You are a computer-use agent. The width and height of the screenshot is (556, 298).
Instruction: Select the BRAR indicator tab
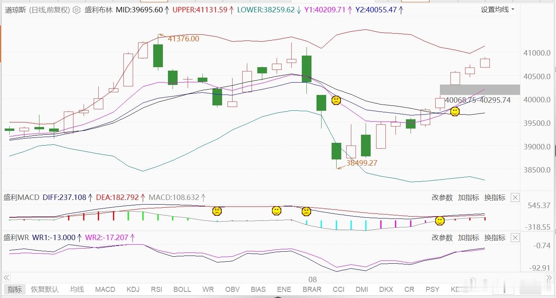312,289
